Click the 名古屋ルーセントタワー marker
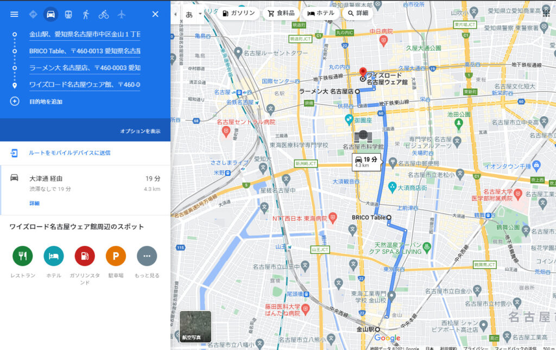 coord(238,53)
